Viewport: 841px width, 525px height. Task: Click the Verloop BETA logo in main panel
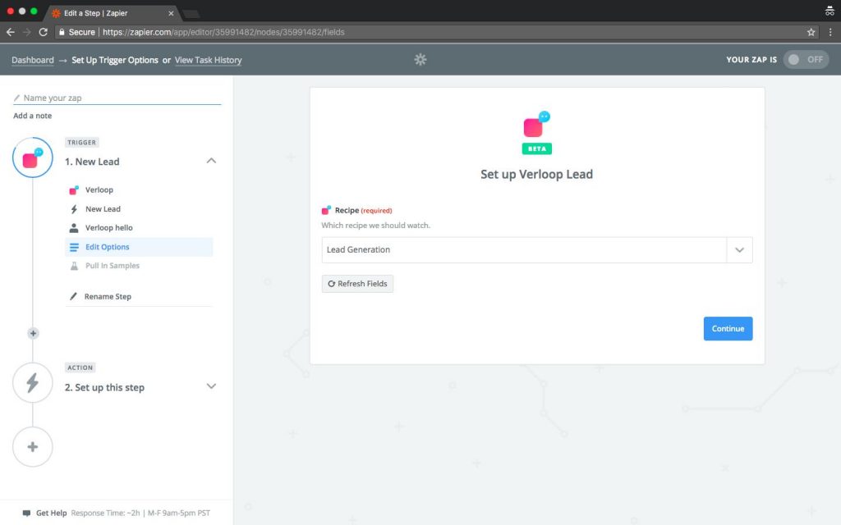tap(537, 132)
